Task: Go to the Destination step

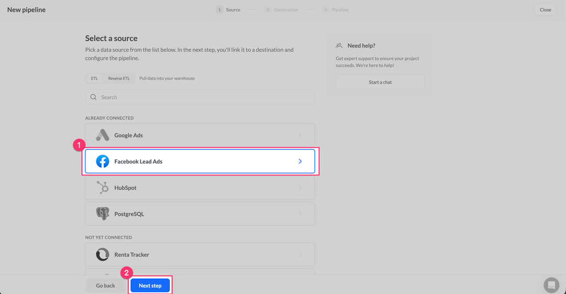Action: 281,10
